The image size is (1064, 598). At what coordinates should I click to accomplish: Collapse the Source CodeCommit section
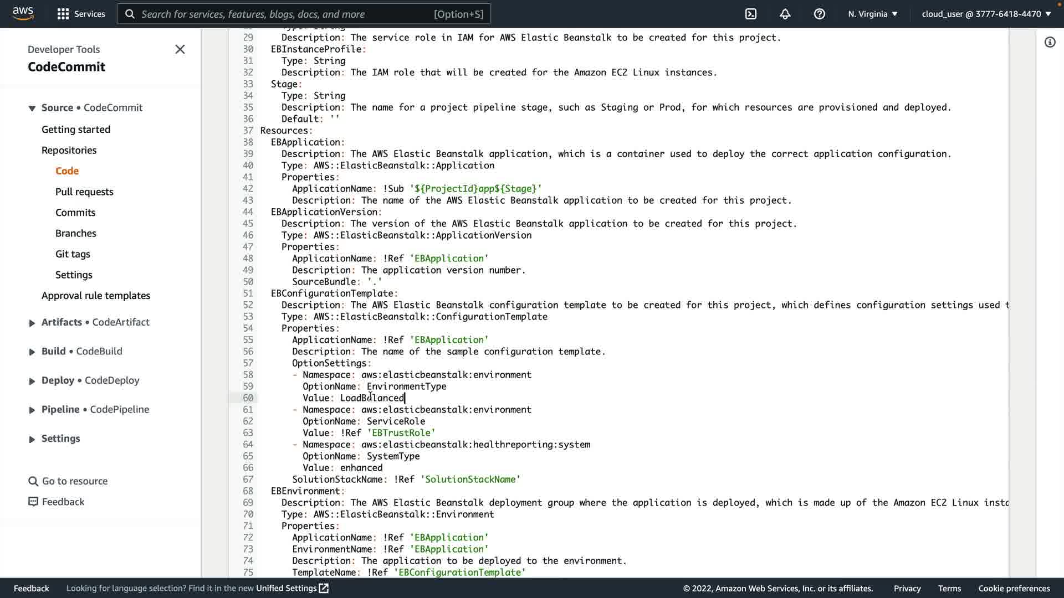[x=32, y=108]
